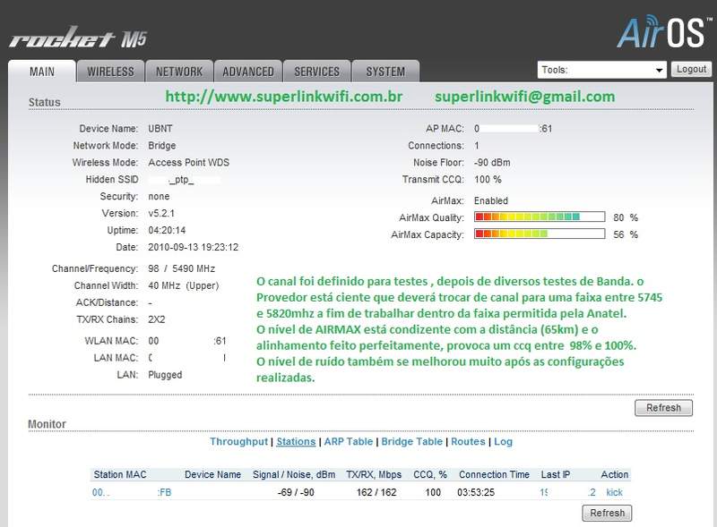Expand the Tools dropdown
Viewport: 717px width, 527px height.
(601, 70)
